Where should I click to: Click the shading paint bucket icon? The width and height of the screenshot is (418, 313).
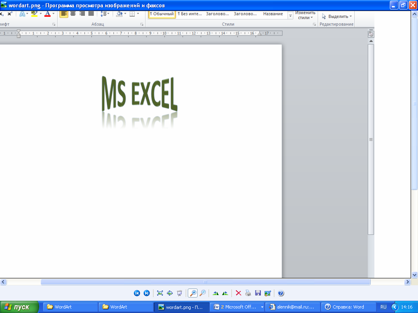(120, 14)
